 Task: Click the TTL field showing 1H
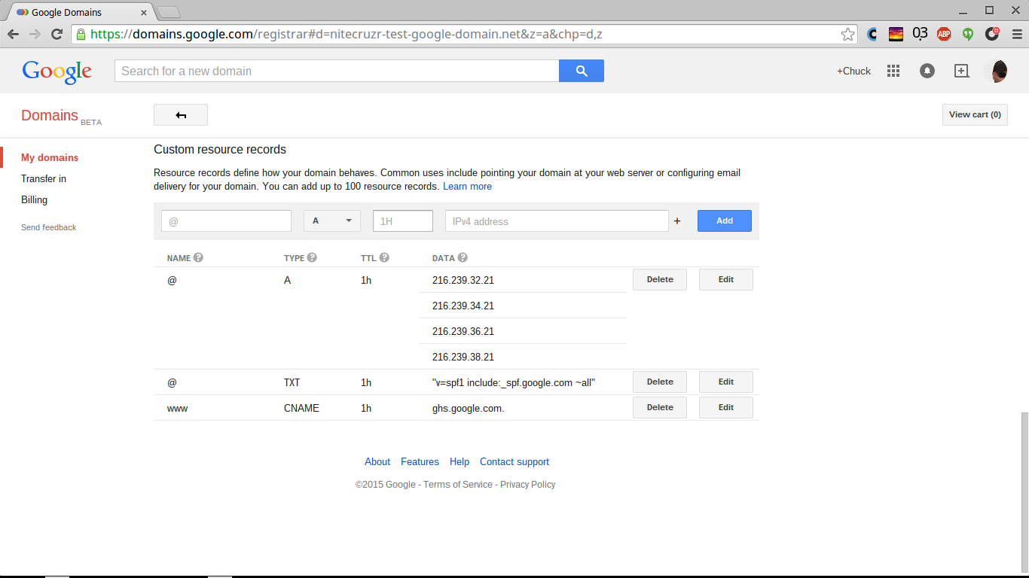[403, 221]
